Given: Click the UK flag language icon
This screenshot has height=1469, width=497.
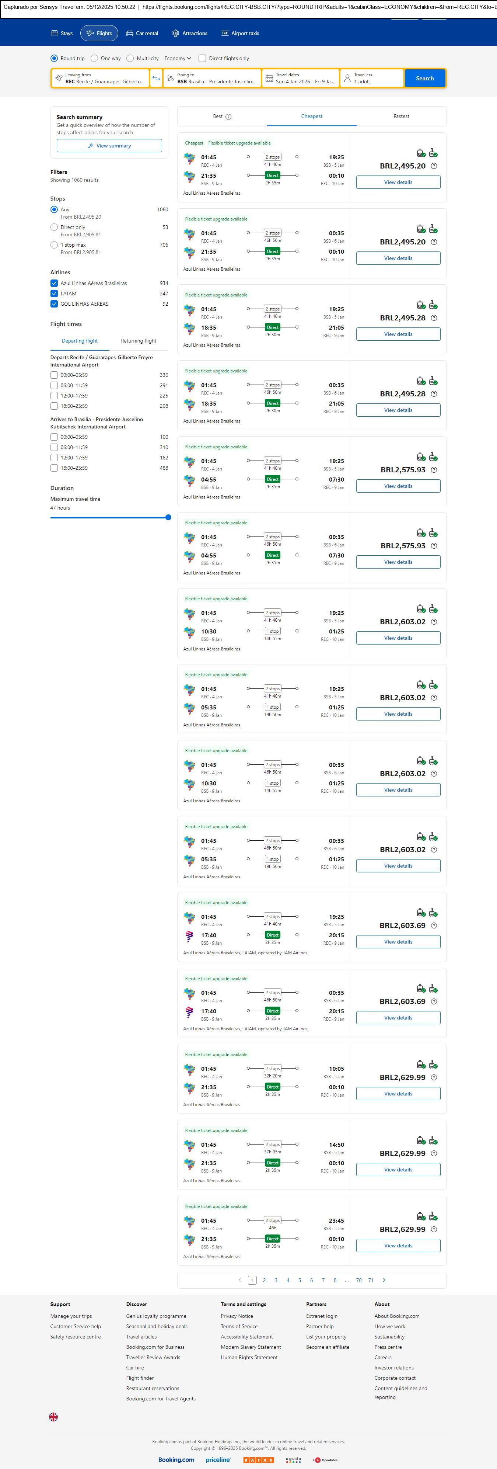Looking at the screenshot, I should (x=53, y=1417).
